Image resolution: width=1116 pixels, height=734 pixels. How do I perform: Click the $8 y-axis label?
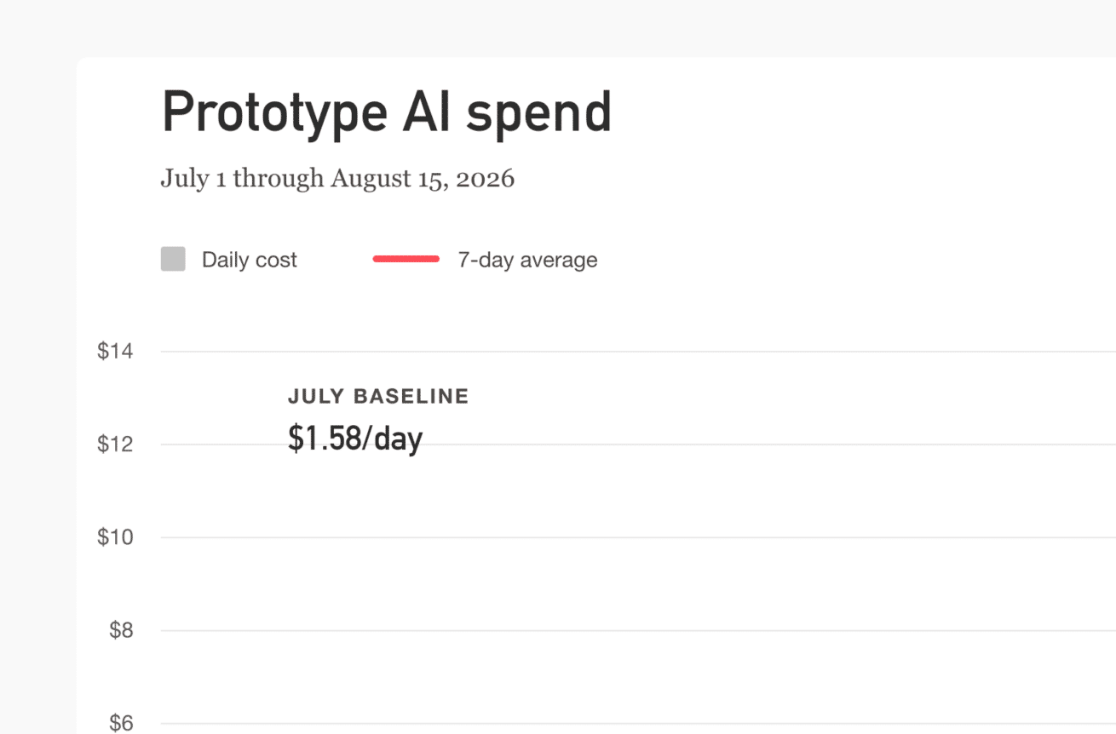pyautogui.click(x=121, y=630)
